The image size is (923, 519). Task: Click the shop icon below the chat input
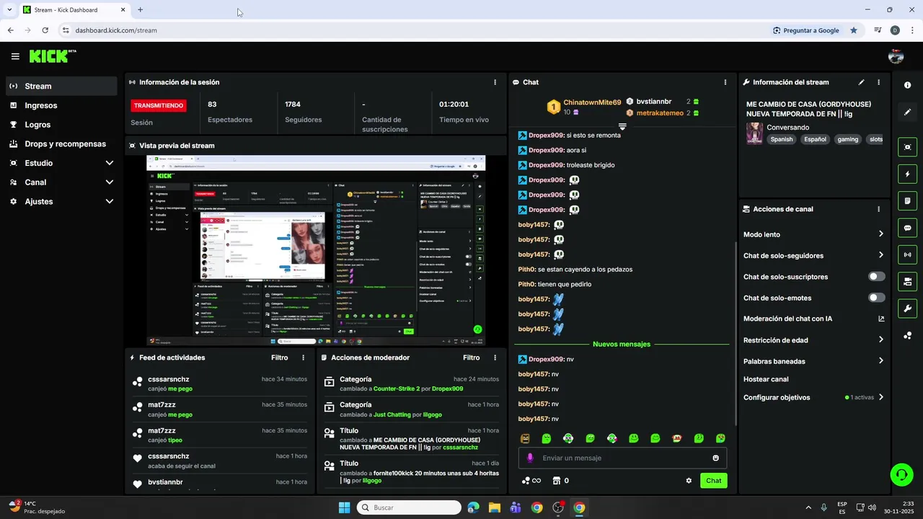point(556,481)
